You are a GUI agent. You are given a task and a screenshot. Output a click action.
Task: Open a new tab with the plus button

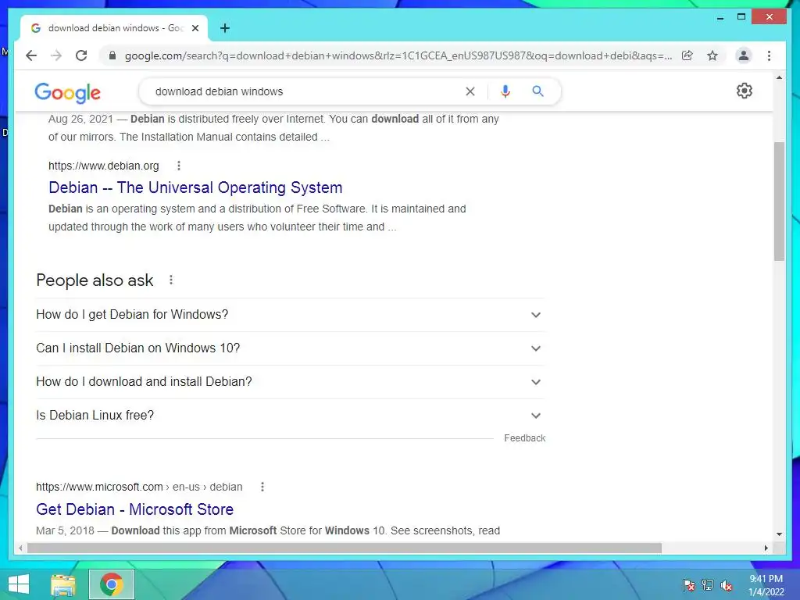coord(225,28)
